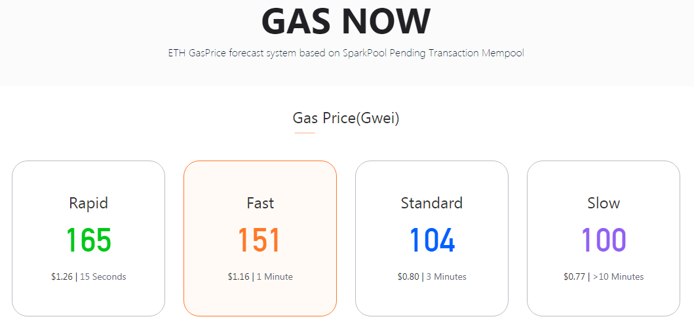This screenshot has width=694, height=323.
Task: Select the Standard card label
Action: [x=432, y=203]
